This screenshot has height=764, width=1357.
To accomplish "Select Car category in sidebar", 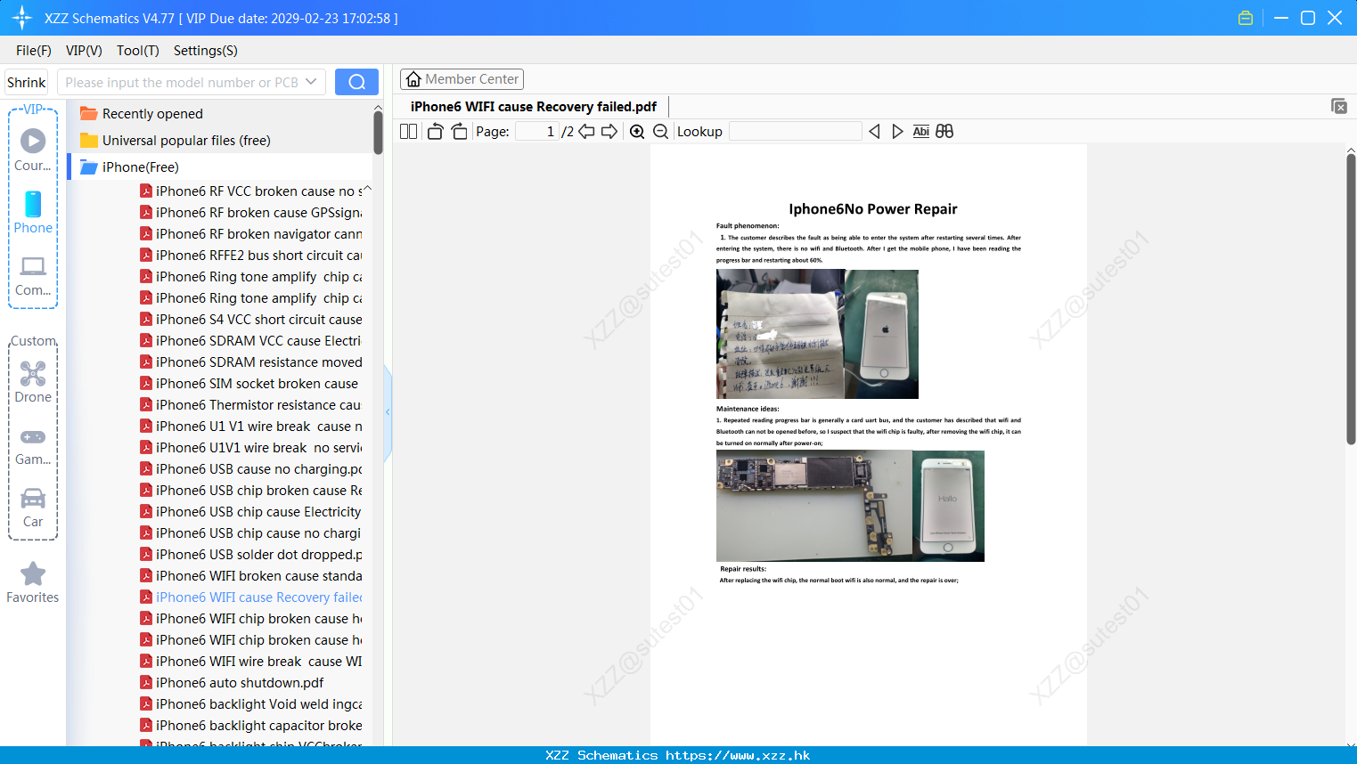I will 33,508.
